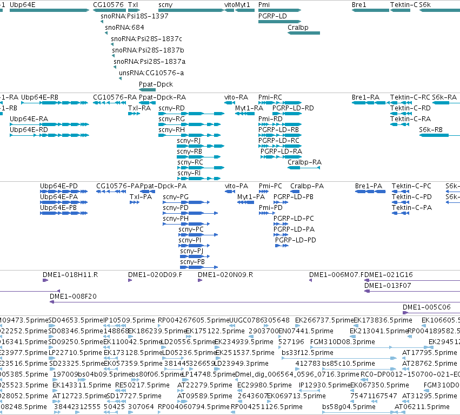Screen dimensions: 460x415
Task: Click the Bre1-RA transcript label
Action: (x=365, y=97)
